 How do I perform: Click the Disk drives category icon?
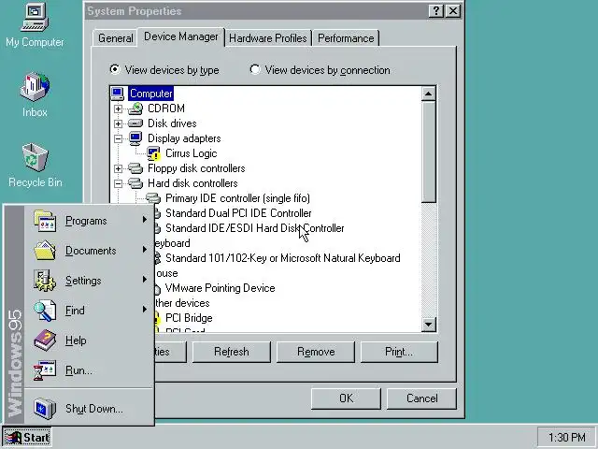135,123
